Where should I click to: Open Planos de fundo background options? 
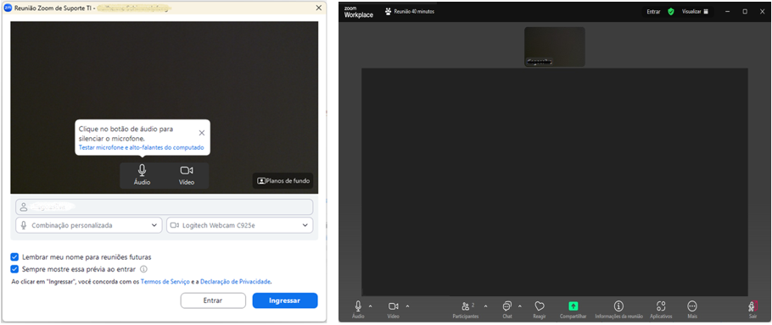tap(283, 180)
